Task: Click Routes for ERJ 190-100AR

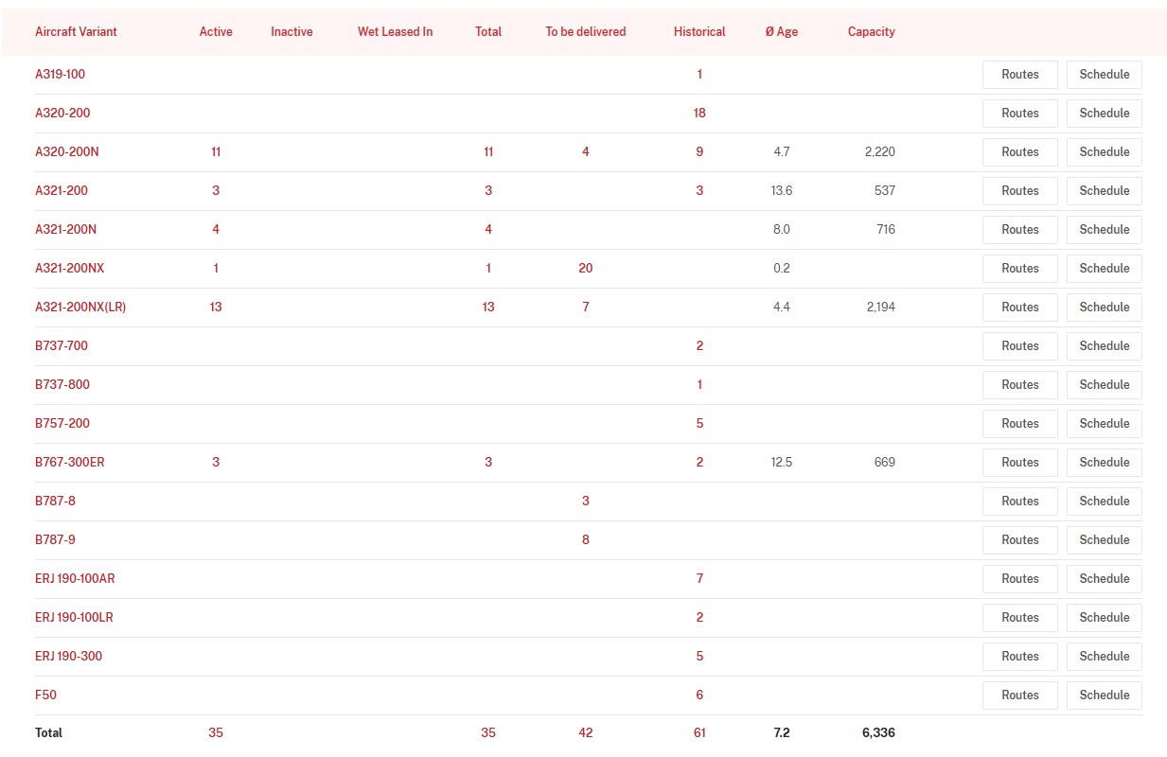Action: point(1020,579)
